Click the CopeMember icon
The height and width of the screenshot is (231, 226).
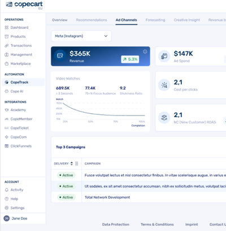click(x=7, y=119)
